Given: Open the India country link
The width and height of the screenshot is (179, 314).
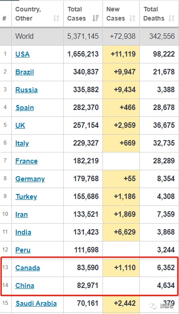Looking at the screenshot, I should (x=23, y=232).
